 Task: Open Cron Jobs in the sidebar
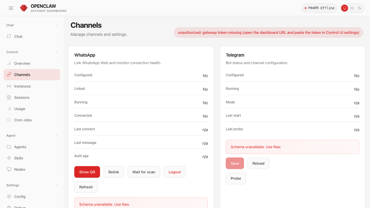coord(23,120)
